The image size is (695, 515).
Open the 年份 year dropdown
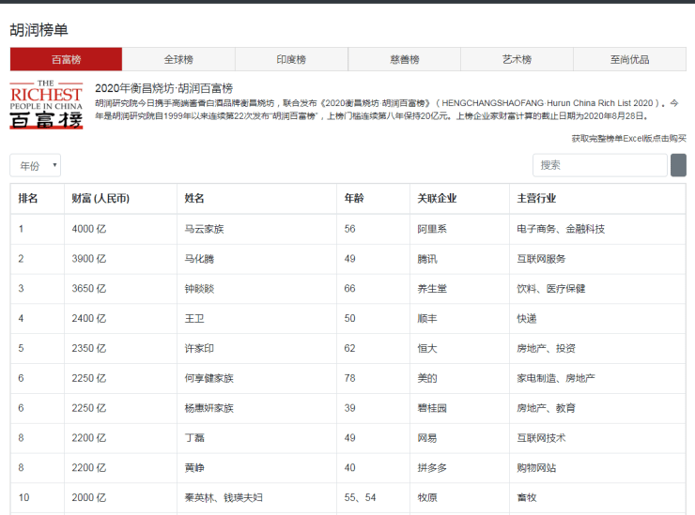[36, 165]
